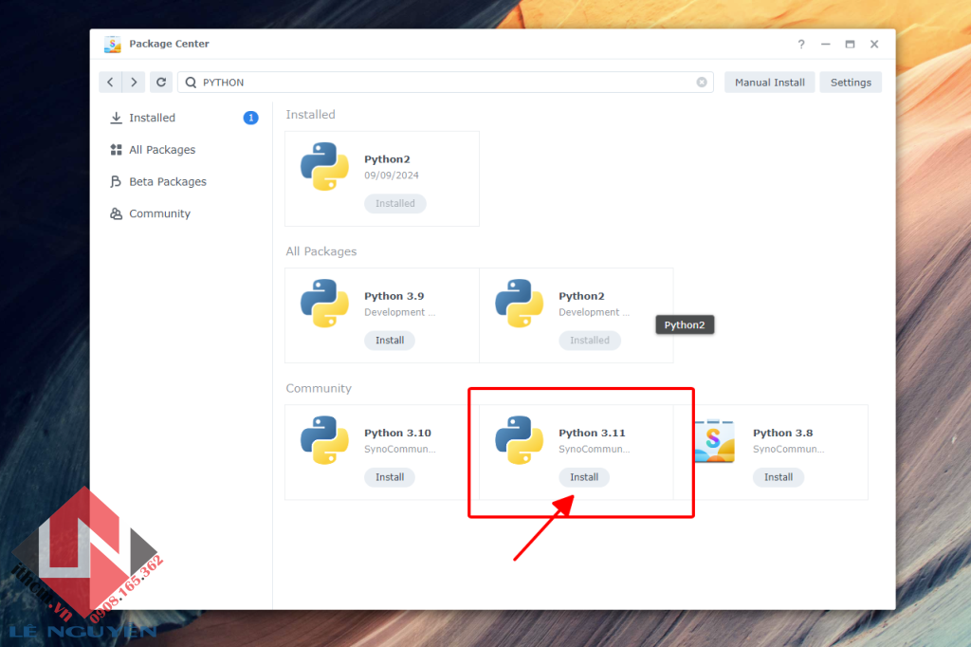Click the back navigation arrow
Viewport: 971px width, 647px height.
click(x=111, y=83)
